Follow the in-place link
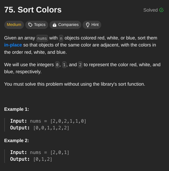169x171 pixels. [13, 45]
